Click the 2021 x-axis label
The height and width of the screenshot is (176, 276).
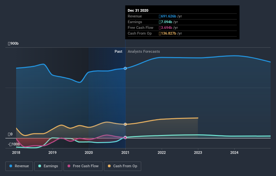[x=125, y=152]
